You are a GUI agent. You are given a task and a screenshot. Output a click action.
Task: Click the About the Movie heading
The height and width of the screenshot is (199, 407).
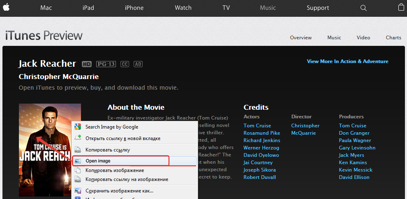(x=136, y=107)
